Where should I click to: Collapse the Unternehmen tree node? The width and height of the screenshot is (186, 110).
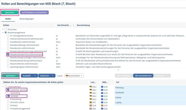[3, 87]
